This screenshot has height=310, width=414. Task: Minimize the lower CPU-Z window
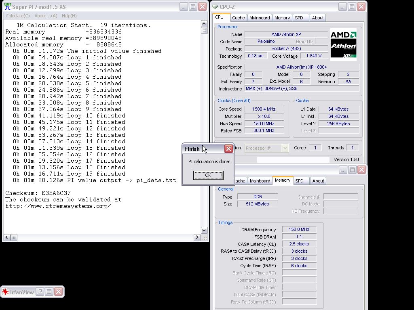(x=343, y=170)
